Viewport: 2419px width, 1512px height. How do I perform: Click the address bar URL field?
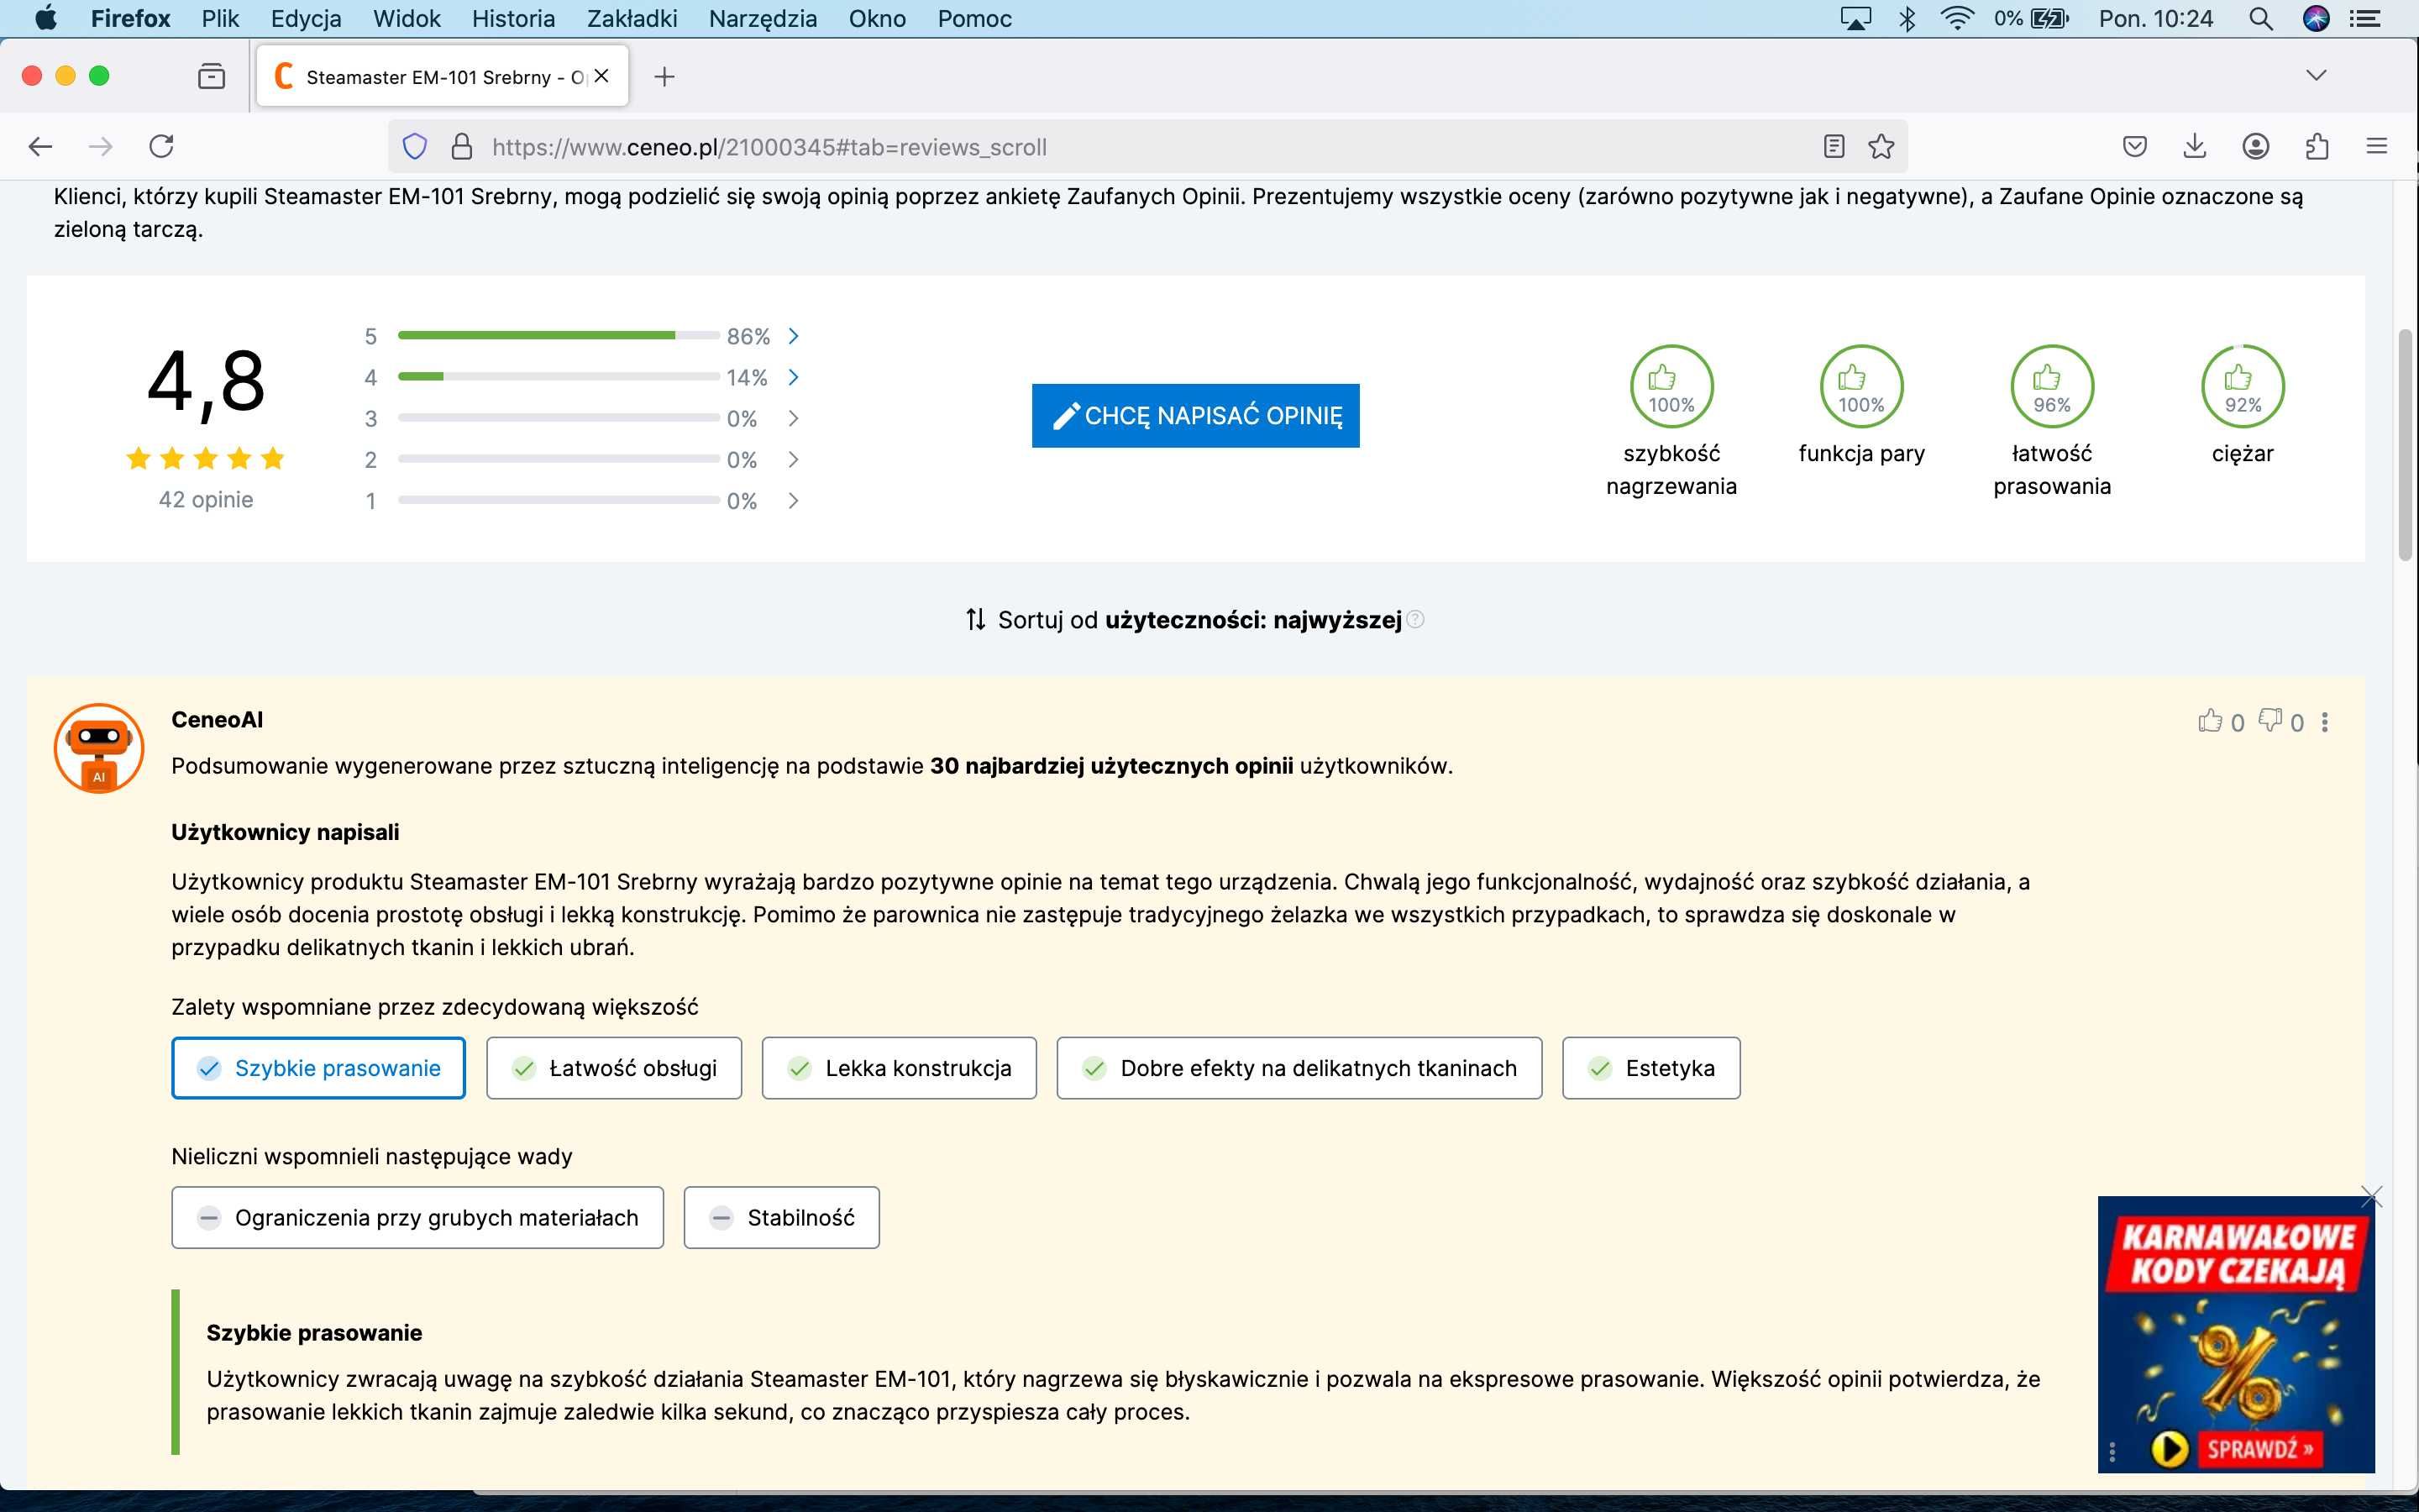[x=1147, y=147]
